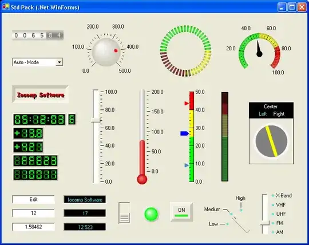Open the Auto - Mode dropdown arrow
The image size is (309, 245).
point(59,62)
